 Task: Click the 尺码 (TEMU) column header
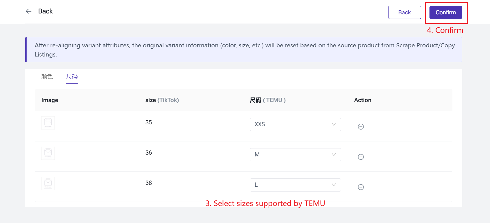click(267, 100)
